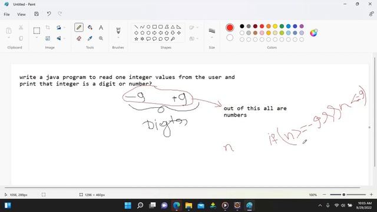Choose the Five-point star shape
Image resolution: width=377 pixels, height=212 pixels.
pyautogui.click(x=136, y=39)
